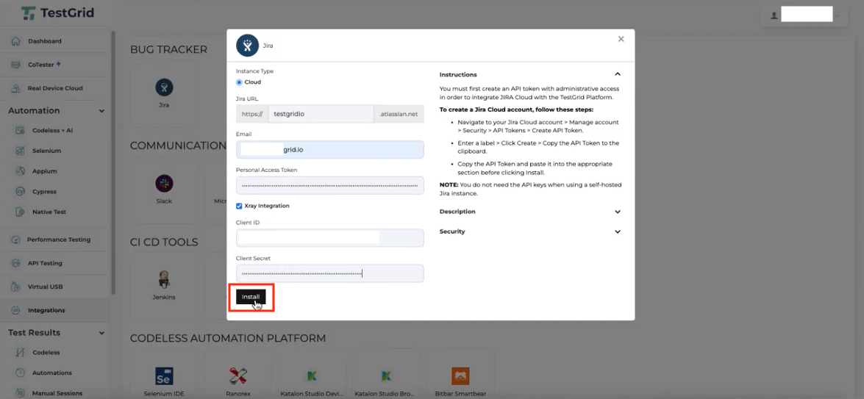Open Selenium in the sidebar

click(46, 151)
